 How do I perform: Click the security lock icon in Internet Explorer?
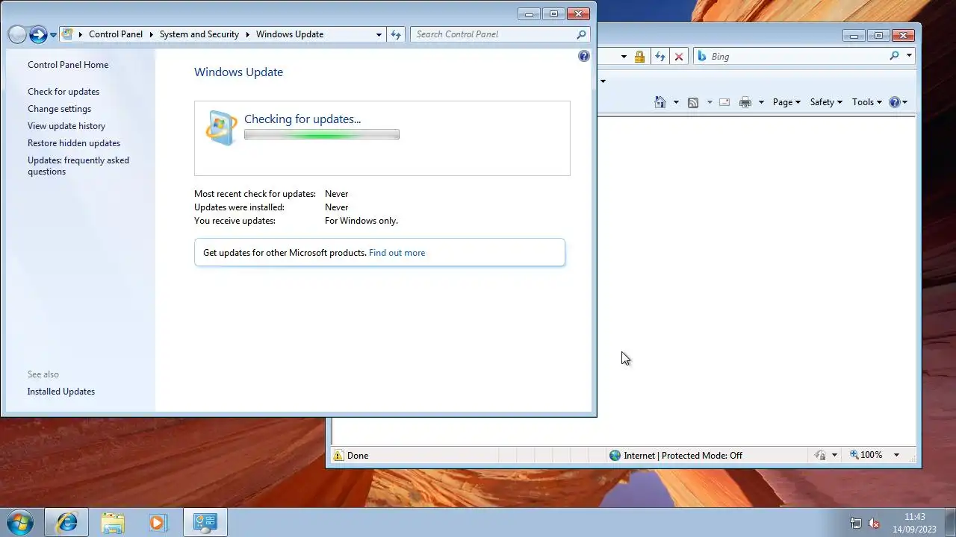coord(639,57)
